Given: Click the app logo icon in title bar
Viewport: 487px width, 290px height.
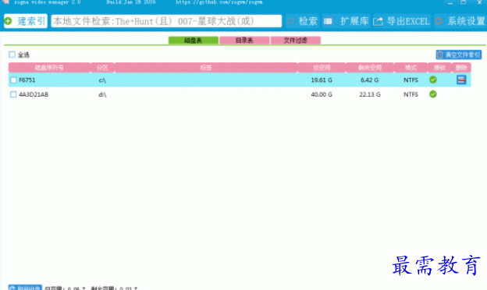Looking at the screenshot, I should tap(5, 2).
